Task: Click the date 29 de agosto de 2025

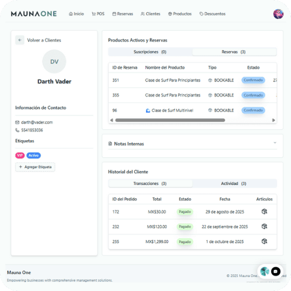Action: tap(225, 212)
